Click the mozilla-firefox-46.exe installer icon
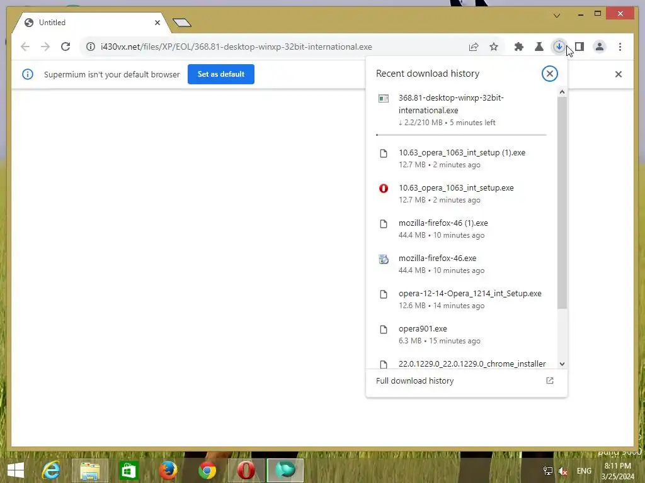The image size is (645, 483). pos(384,259)
